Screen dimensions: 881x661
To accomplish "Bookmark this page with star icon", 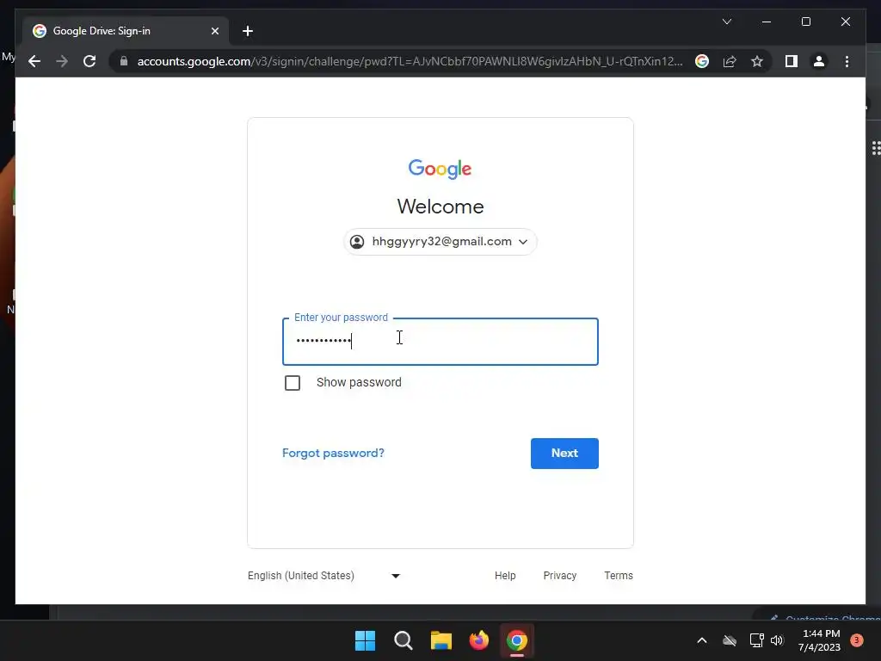I will point(757,61).
